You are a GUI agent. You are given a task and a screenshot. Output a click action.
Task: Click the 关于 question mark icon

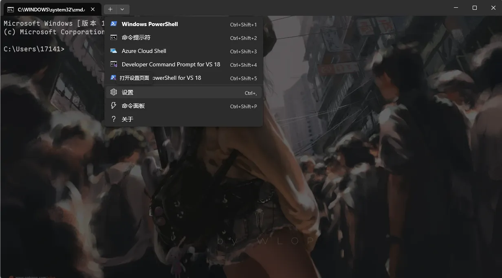tap(114, 119)
